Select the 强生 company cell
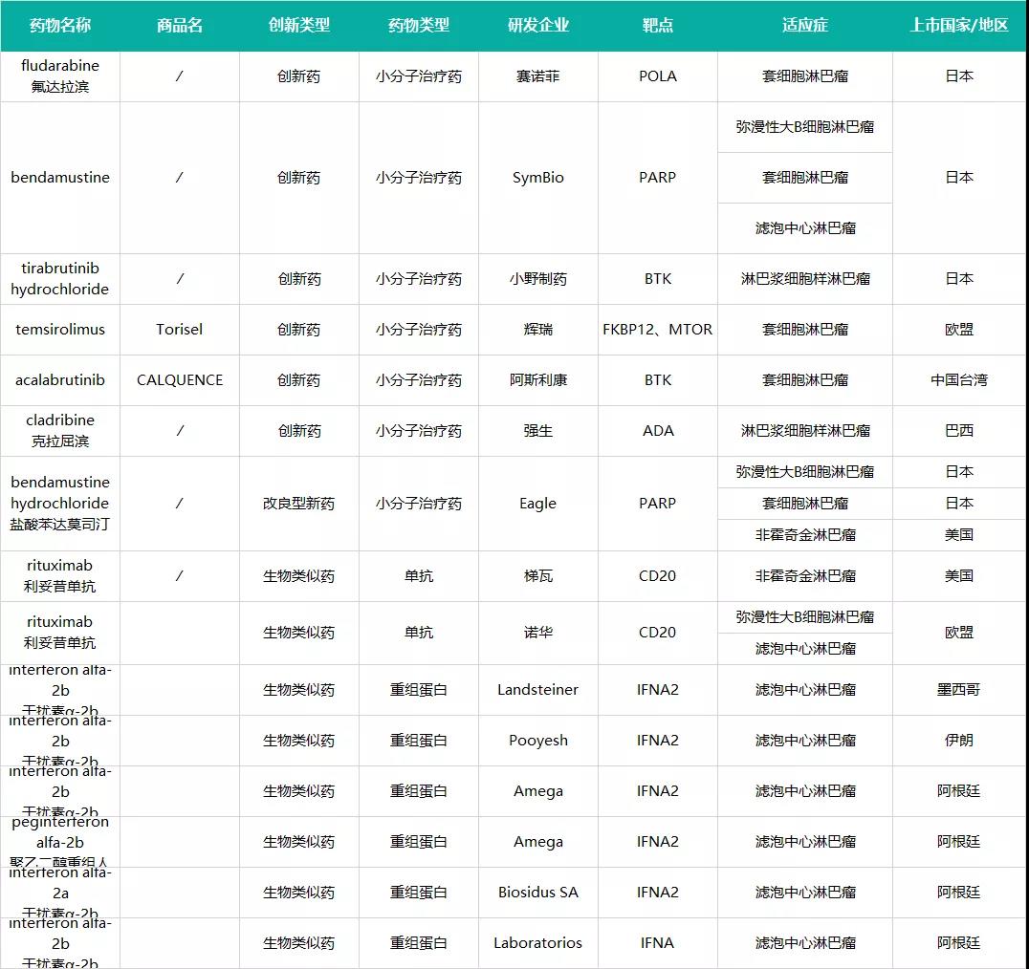 pyautogui.click(x=538, y=431)
